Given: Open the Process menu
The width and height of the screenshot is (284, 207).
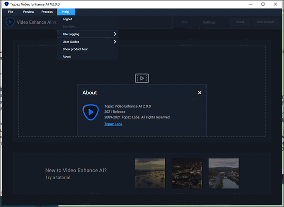Looking at the screenshot, I should coord(47,12).
